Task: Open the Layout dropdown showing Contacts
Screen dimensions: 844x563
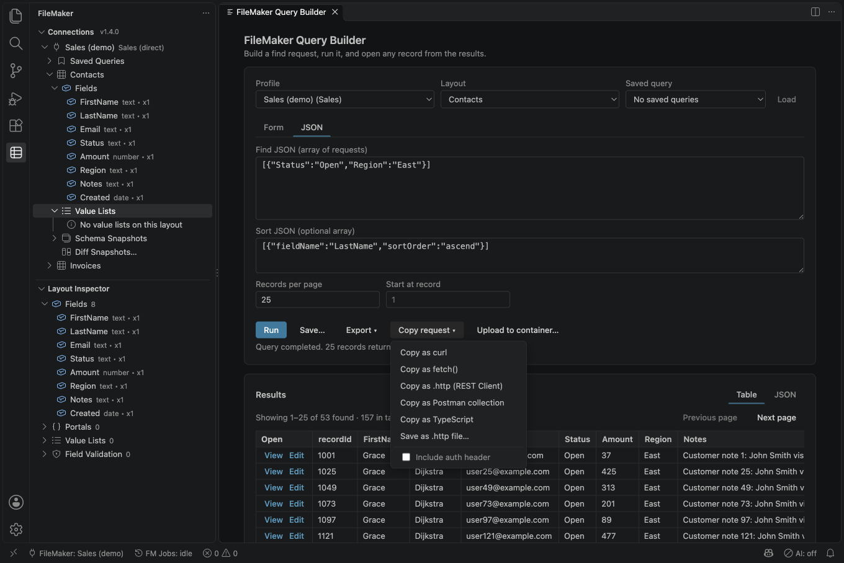Action: 529,99
